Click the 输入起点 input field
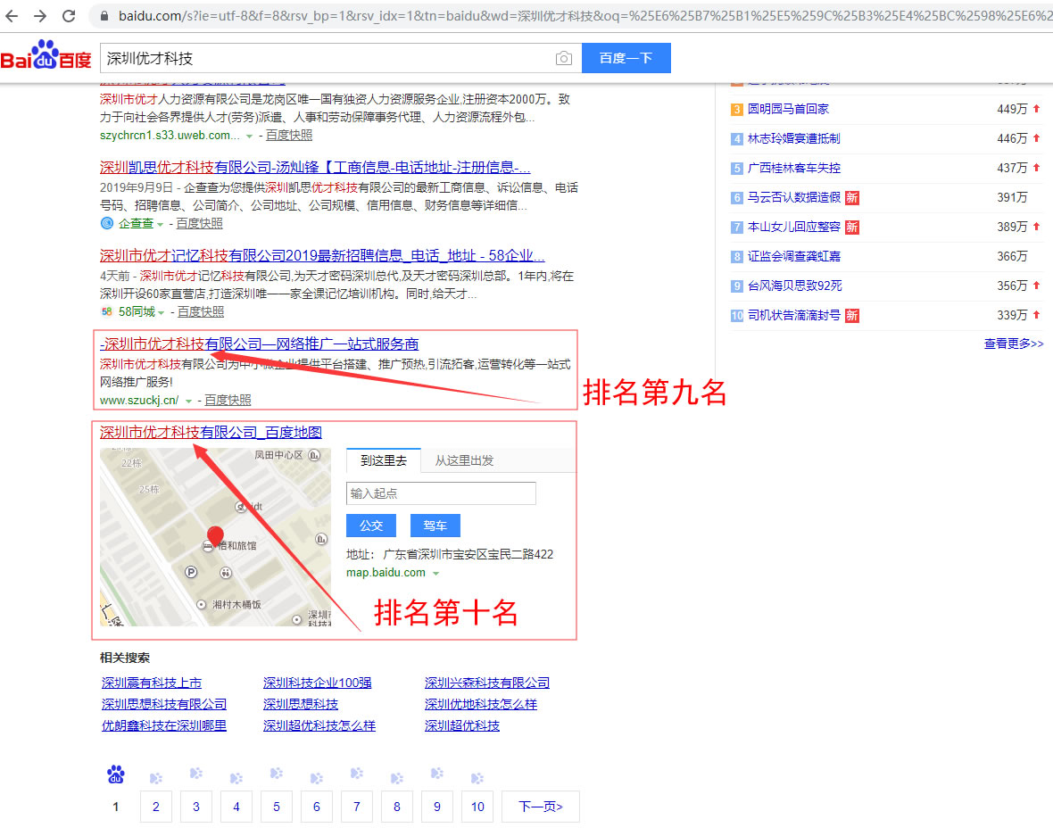Viewport: 1053px width, 828px height. [441, 493]
